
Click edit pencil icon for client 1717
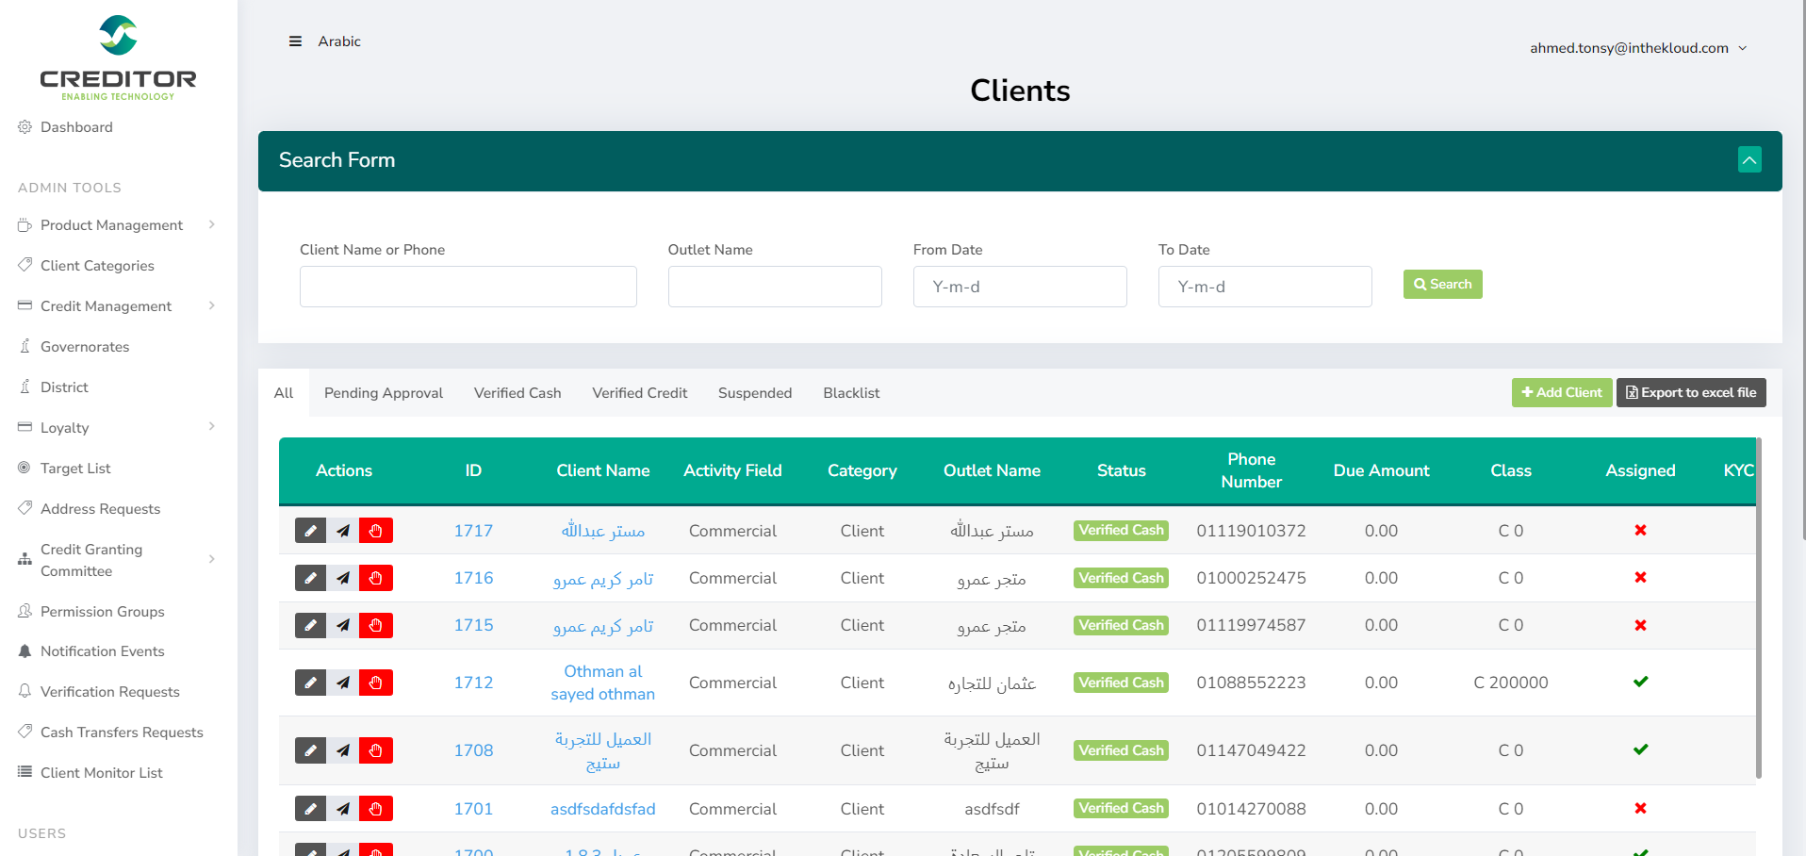click(310, 531)
